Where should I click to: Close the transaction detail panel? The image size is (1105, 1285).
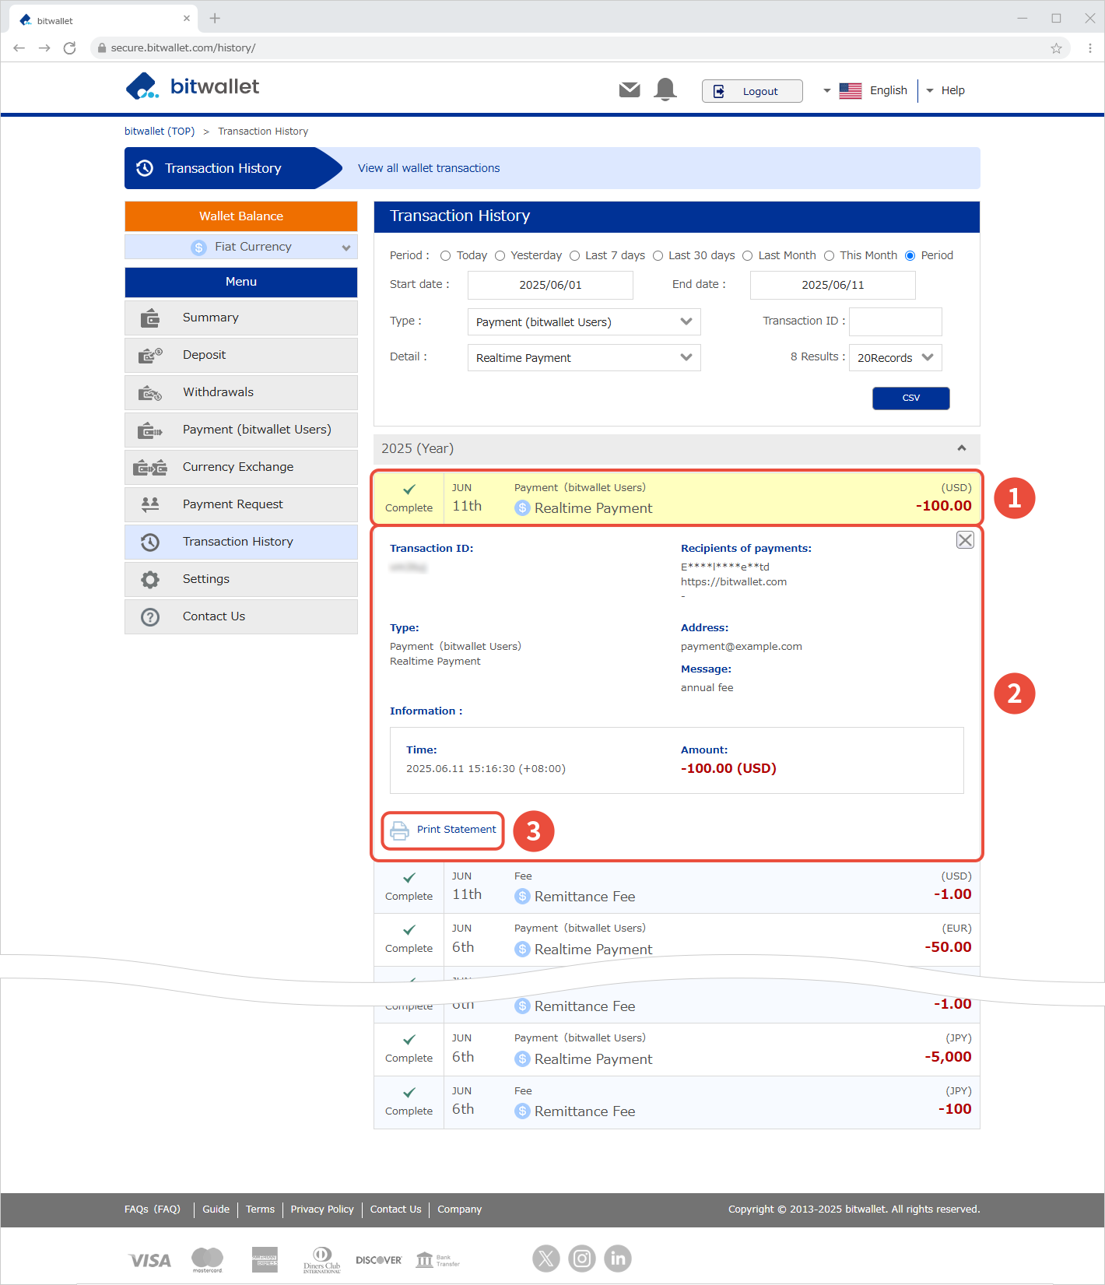tap(965, 540)
